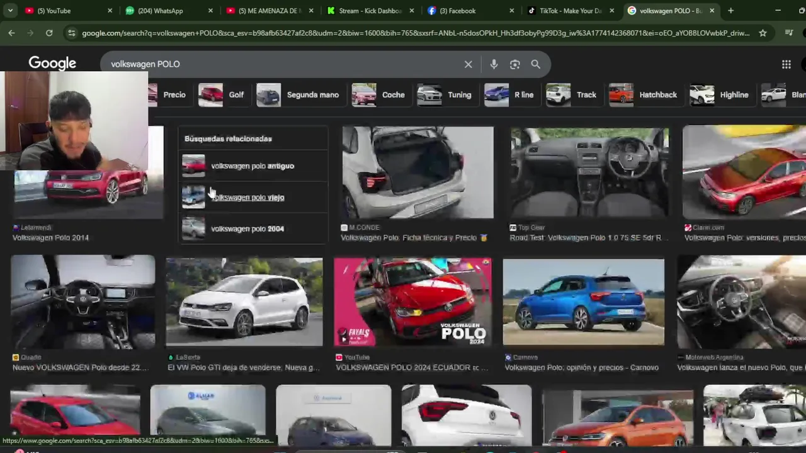View site information icon in address bar
Image resolution: width=806 pixels, height=453 pixels.
71,33
